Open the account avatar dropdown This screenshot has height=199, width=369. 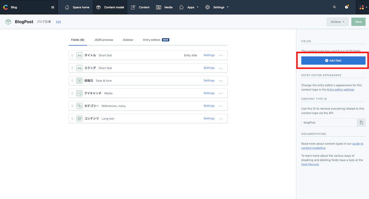tap(363, 7)
